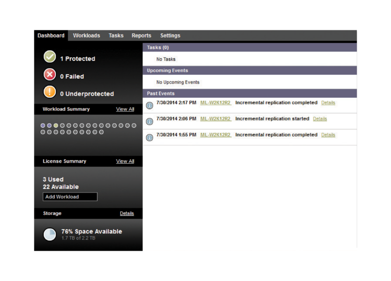391x281 pixels.
Task: Click the "3 Used" license text
Action: [53, 179]
